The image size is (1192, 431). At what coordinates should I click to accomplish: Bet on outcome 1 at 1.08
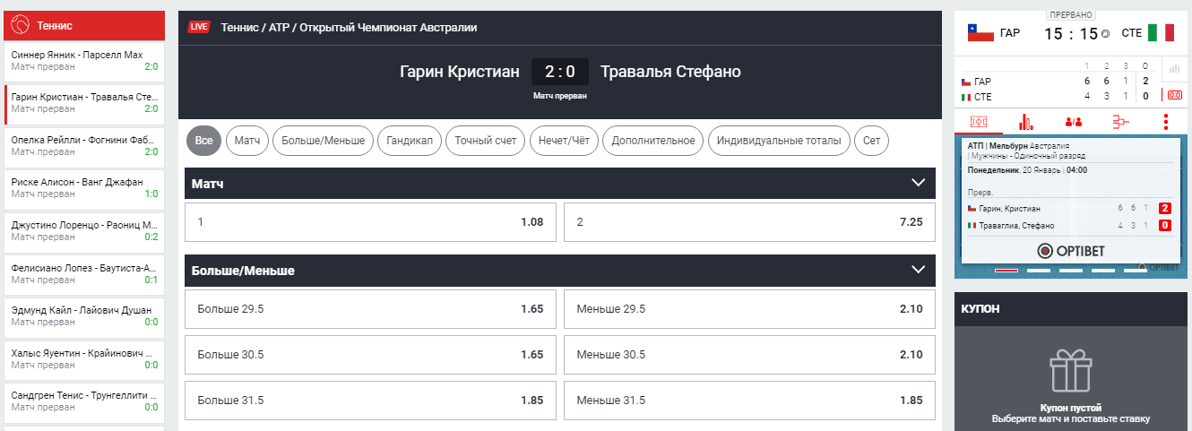click(x=370, y=222)
